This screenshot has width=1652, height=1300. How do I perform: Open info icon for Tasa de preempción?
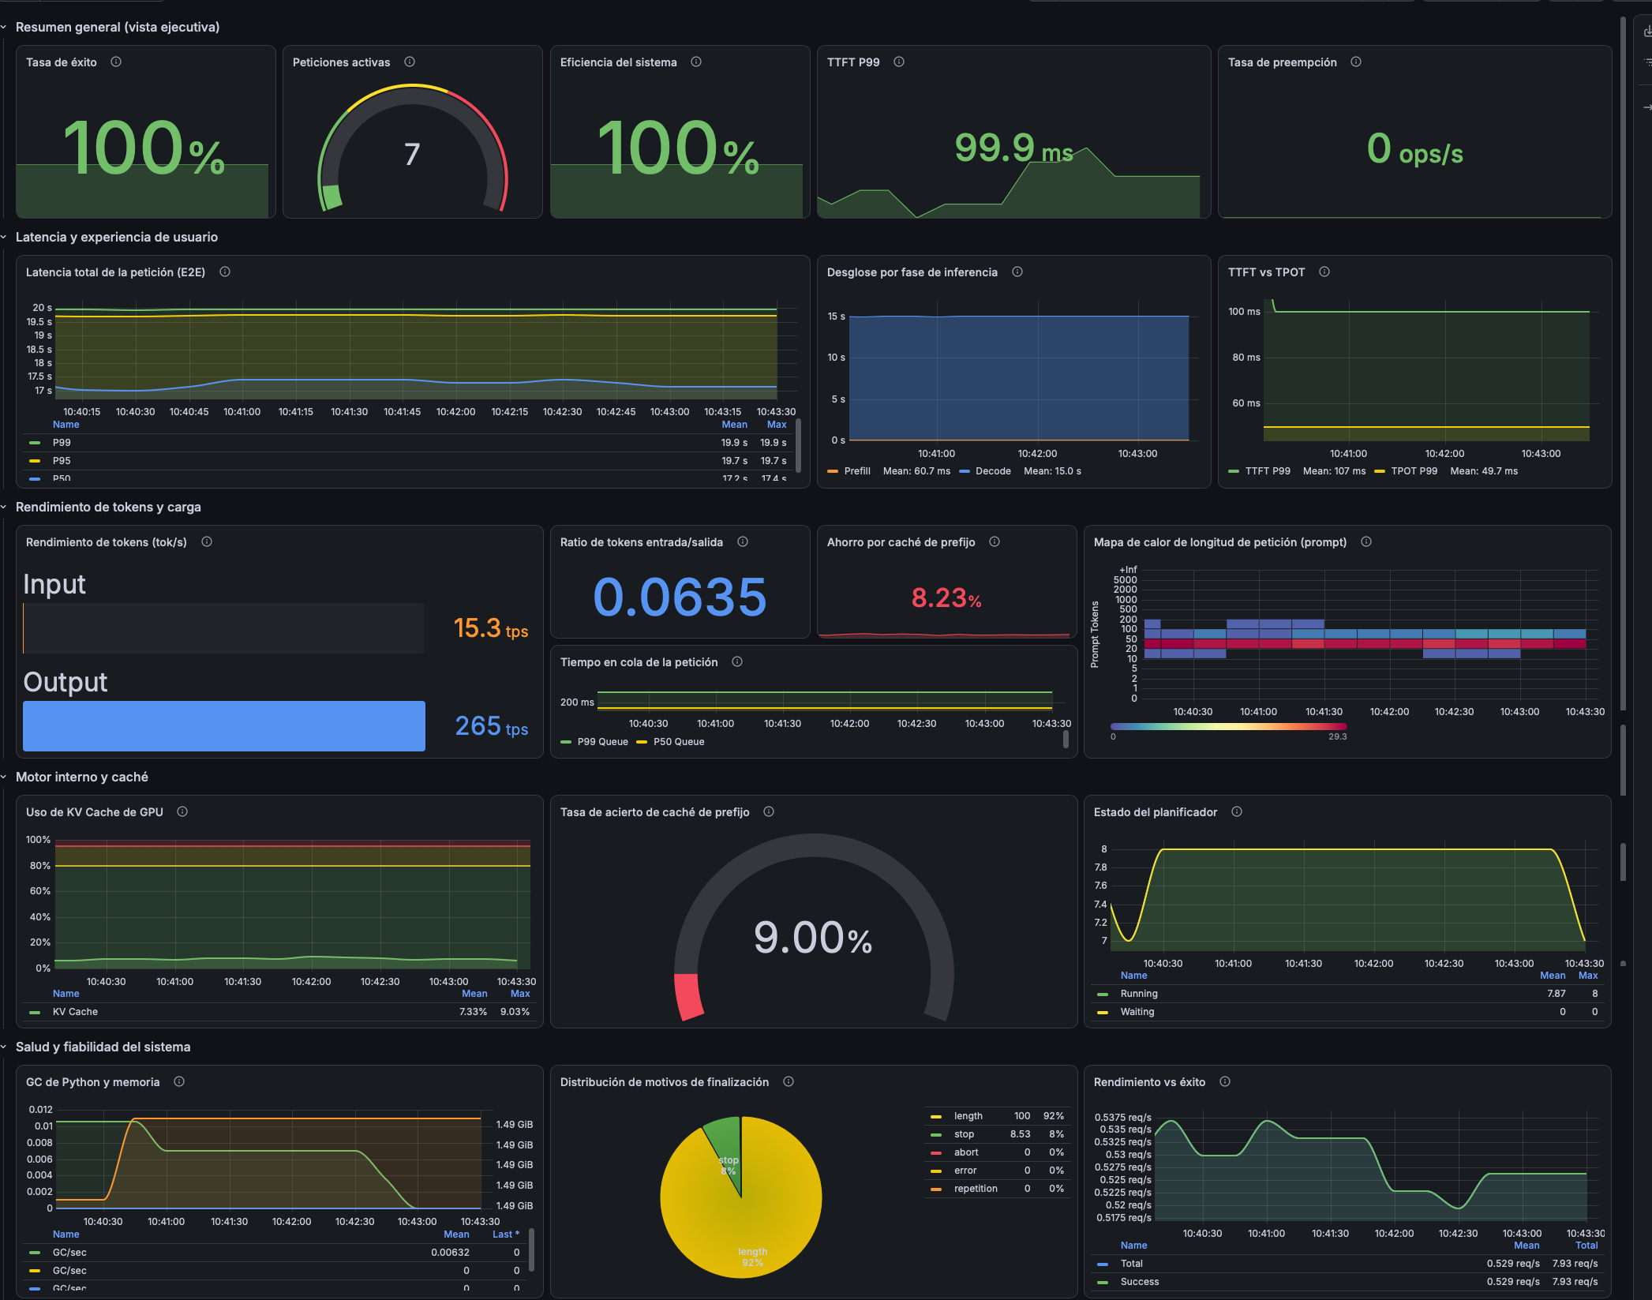[x=1356, y=62]
